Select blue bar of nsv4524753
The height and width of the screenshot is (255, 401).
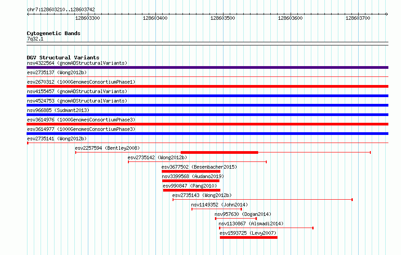coord(207,105)
